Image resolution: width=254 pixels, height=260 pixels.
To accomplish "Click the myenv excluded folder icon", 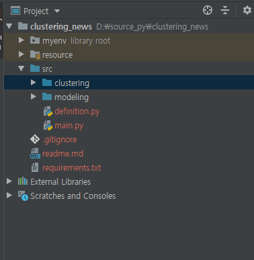I will point(35,40).
